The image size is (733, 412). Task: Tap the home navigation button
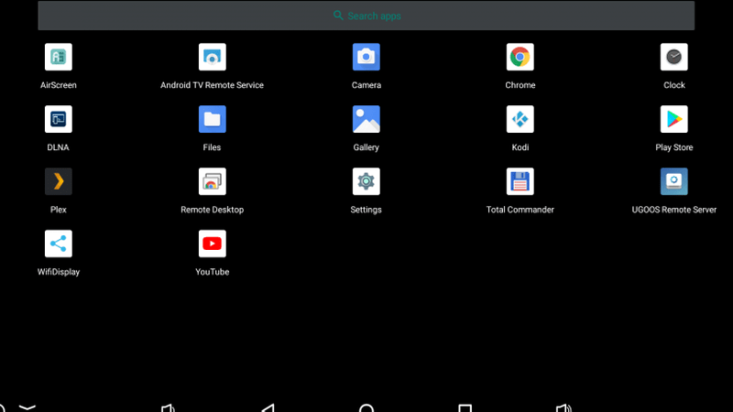(366, 407)
